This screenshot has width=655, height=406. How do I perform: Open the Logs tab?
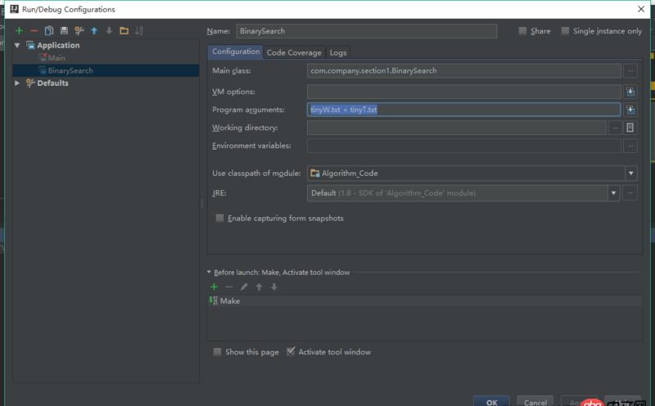(338, 52)
